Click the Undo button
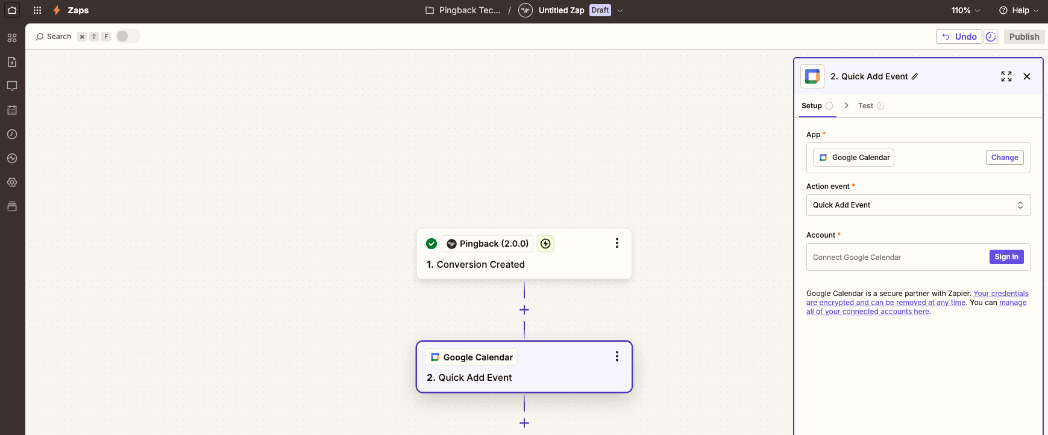1048x435 pixels. click(959, 37)
